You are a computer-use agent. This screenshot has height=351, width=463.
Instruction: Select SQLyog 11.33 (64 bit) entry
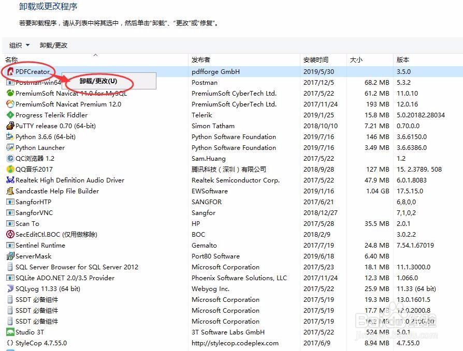(x=48, y=289)
